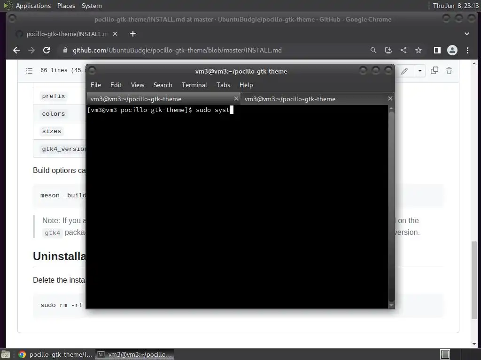481x360 pixels.
Task: Click terminal scrollbar up arrow
Action: pos(391,108)
